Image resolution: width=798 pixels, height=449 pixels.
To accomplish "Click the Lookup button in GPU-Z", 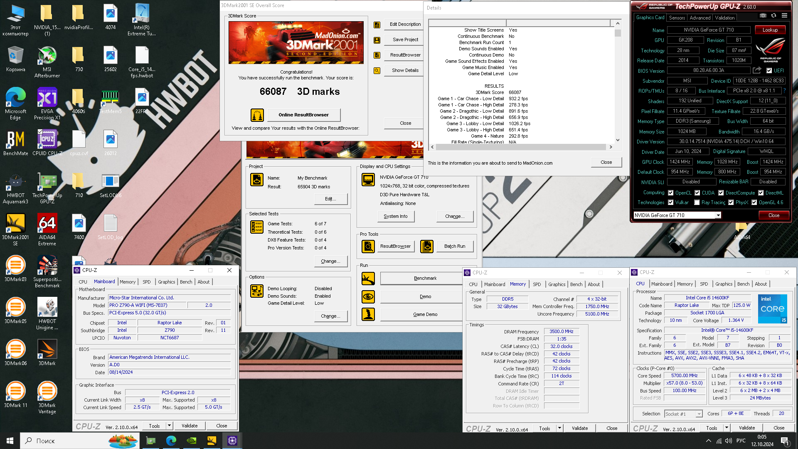I will click(770, 30).
